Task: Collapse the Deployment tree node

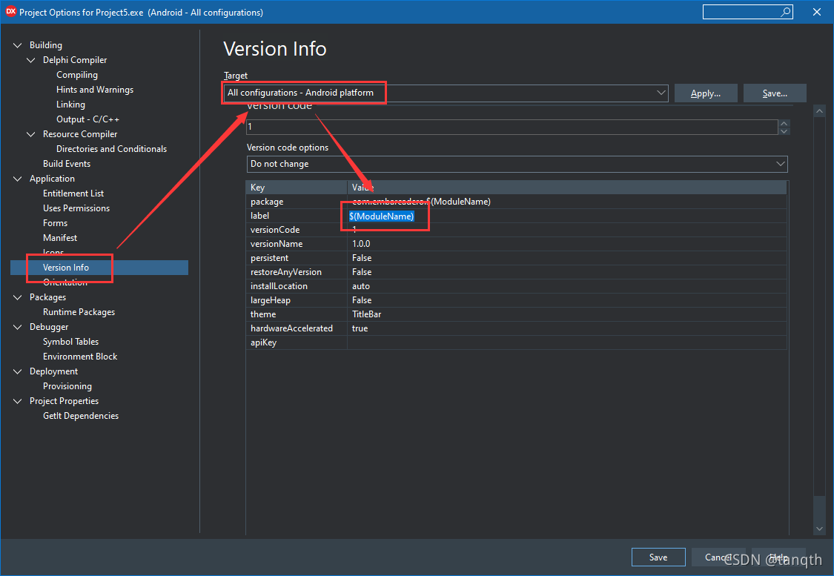Action: pyautogui.click(x=18, y=371)
